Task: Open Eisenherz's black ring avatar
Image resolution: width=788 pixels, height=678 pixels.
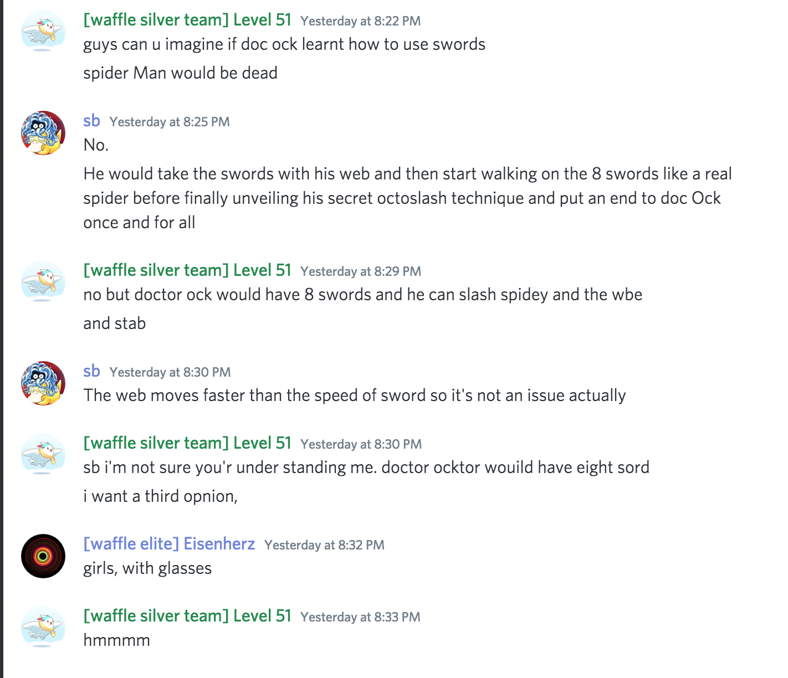Action: [x=43, y=556]
